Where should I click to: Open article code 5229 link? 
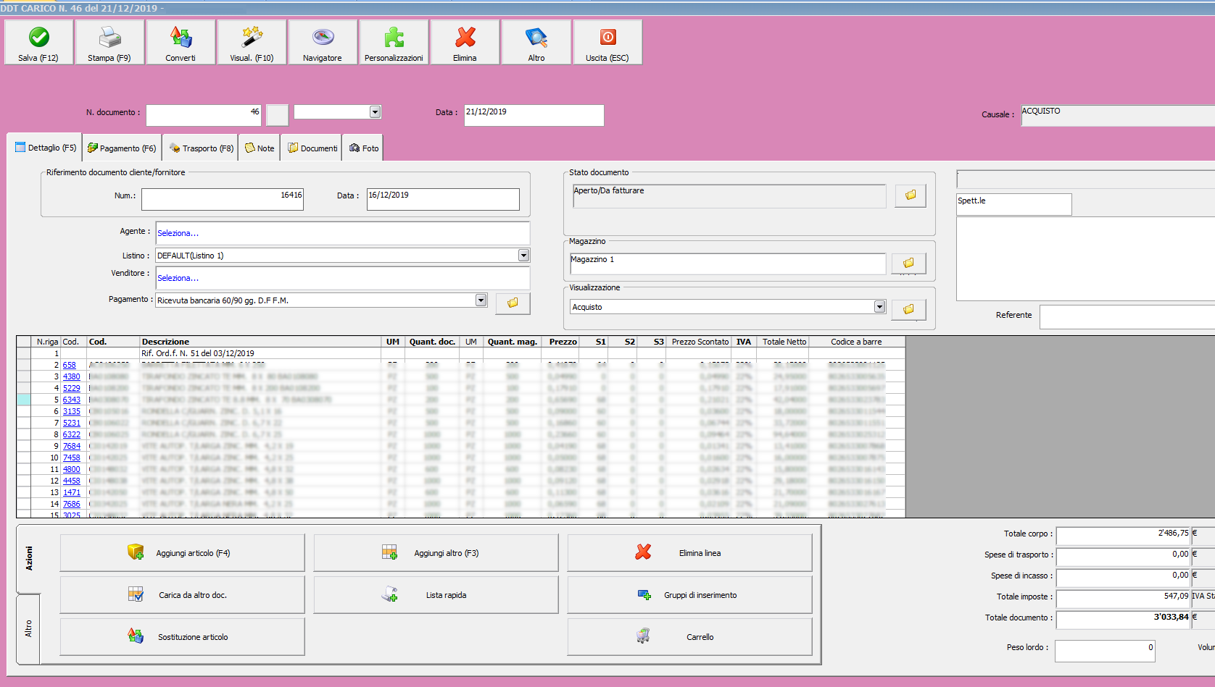pos(71,389)
